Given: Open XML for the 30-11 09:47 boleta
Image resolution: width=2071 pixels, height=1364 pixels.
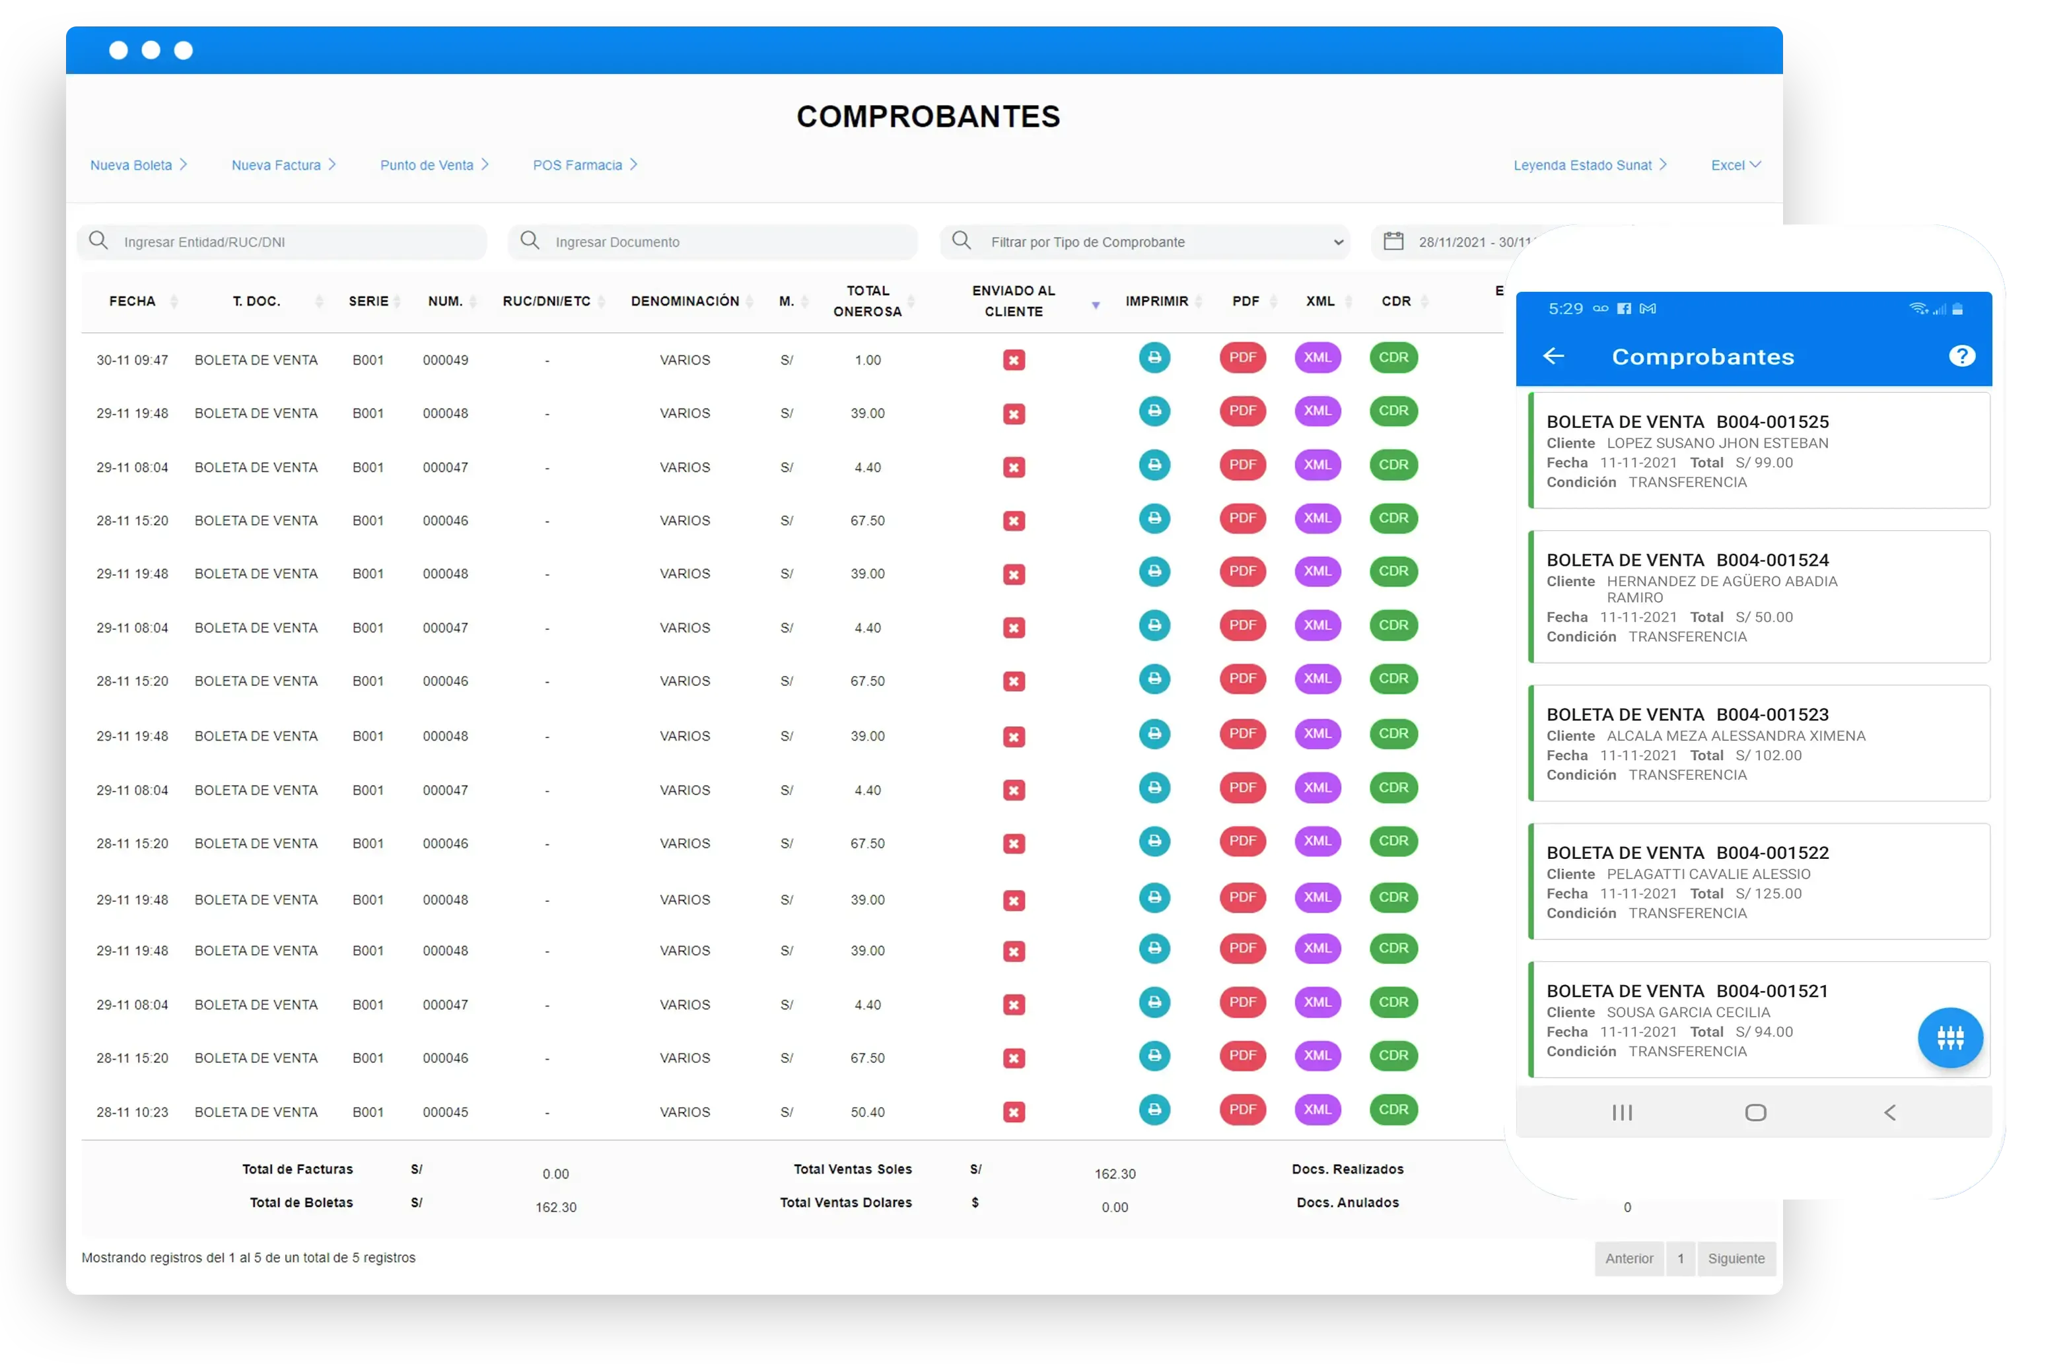Looking at the screenshot, I should point(1317,358).
